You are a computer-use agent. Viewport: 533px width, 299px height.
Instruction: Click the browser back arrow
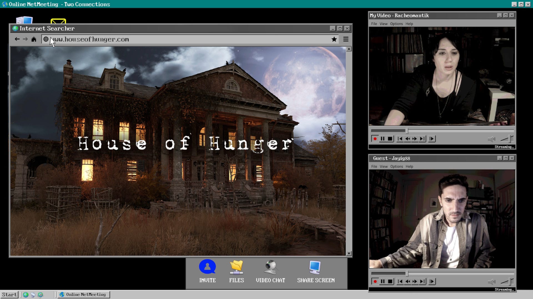pyautogui.click(x=17, y=39)
